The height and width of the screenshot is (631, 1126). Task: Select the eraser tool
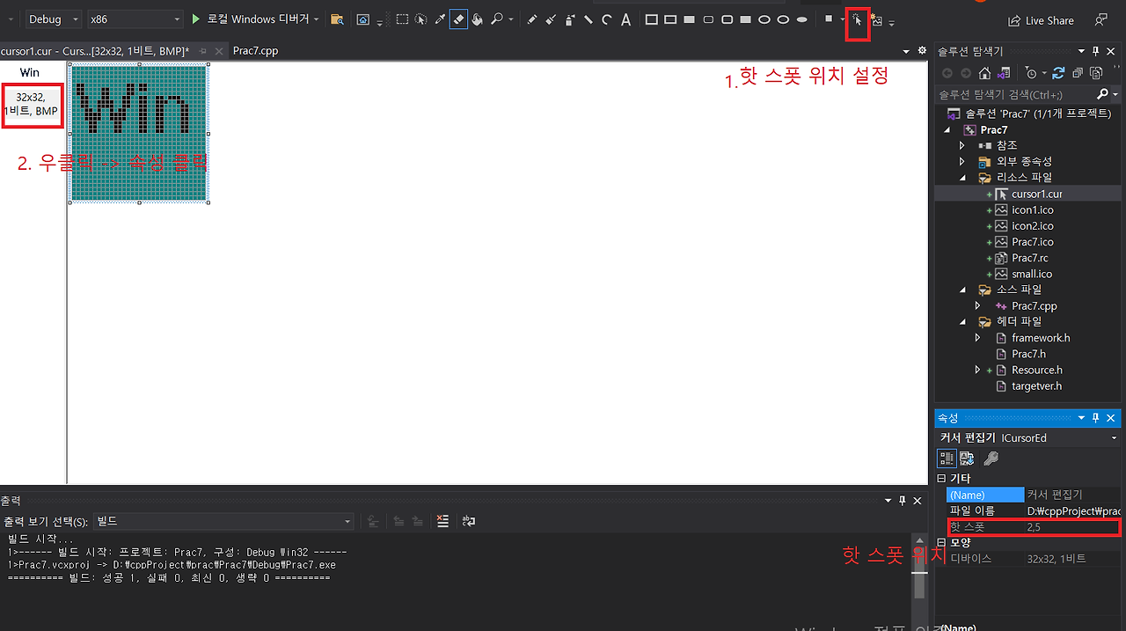click(x=458, y=19)
